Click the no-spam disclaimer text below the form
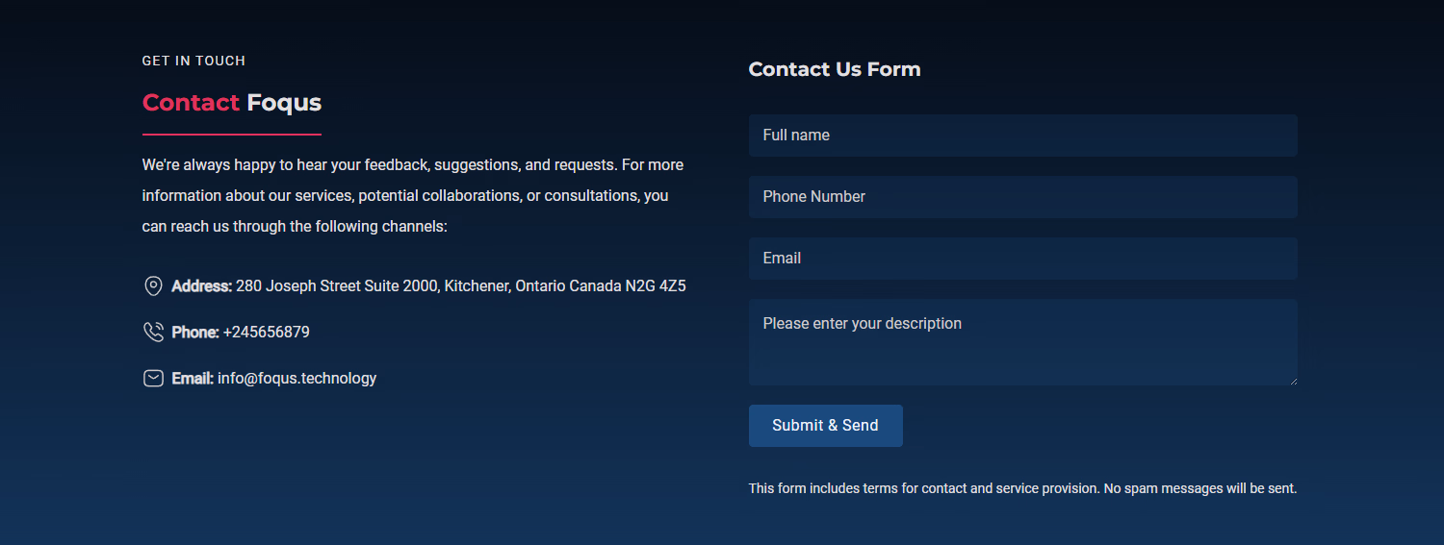Screen dimensions: 1444x545 tap(1022, 489)
